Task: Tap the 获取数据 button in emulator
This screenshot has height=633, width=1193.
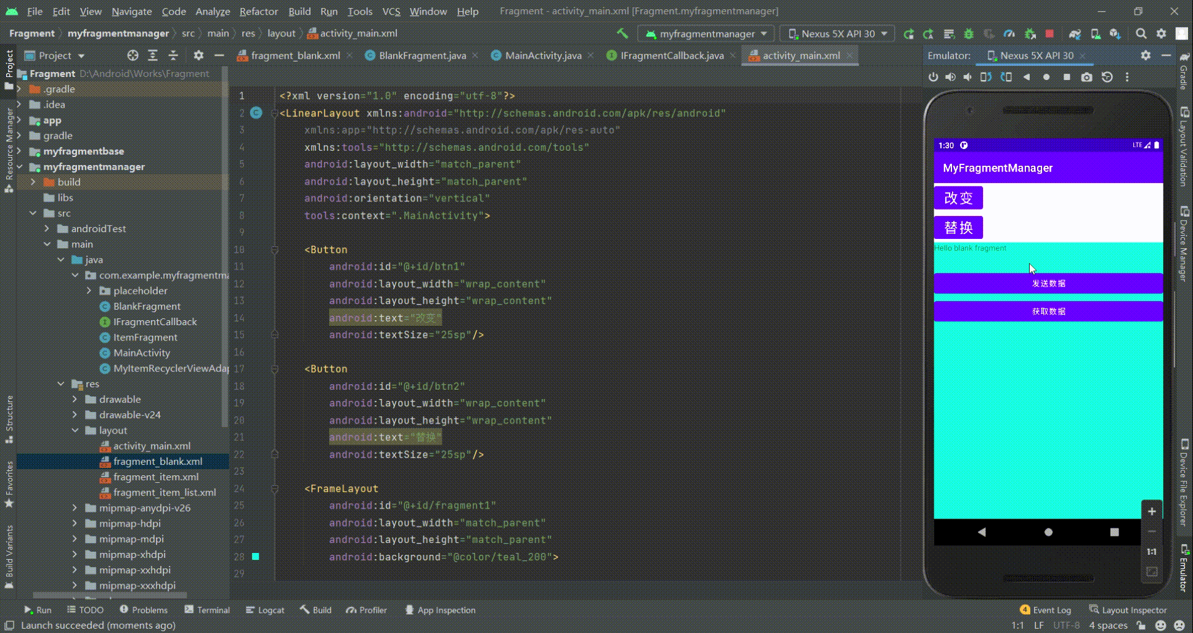Action: (1048, 311)
